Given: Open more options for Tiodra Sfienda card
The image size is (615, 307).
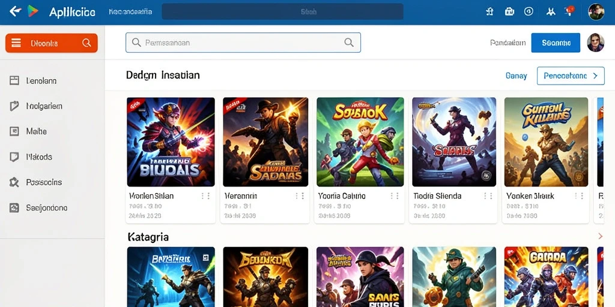Looking at the screenshot, I should pyautogui.click(x=488, y=196).
